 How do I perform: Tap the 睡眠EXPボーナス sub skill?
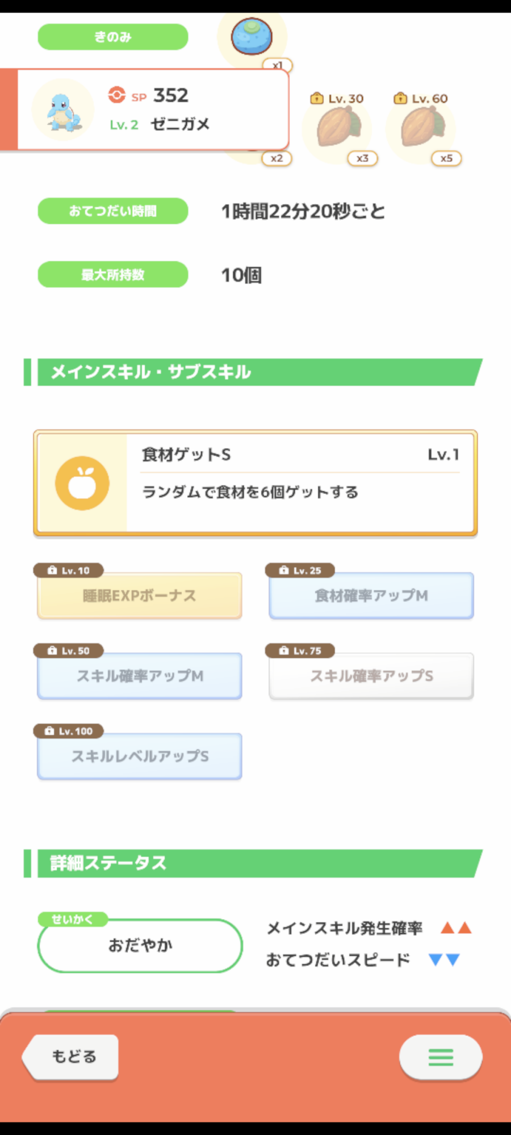click(x=140, y=595)
